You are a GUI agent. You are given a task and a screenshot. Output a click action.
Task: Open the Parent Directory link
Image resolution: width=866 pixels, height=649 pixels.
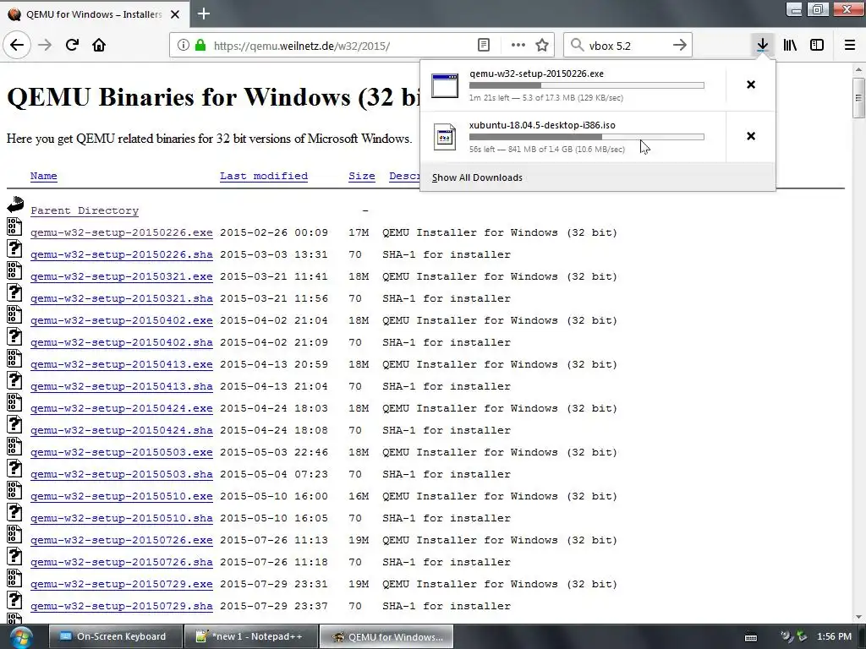[x=85, y=210]
